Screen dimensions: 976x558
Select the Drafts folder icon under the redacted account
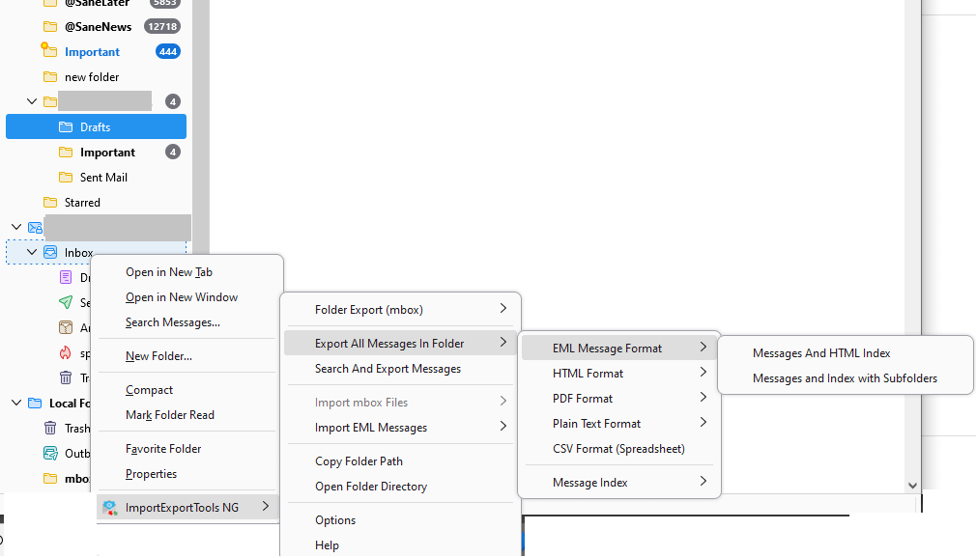[x=66, y=126]
